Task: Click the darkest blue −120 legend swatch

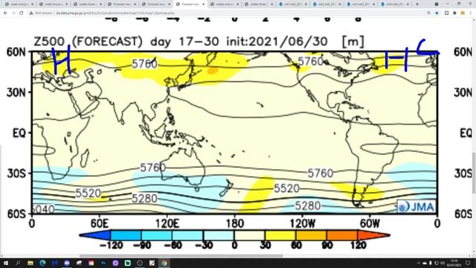Action: [x=95, y=235]
